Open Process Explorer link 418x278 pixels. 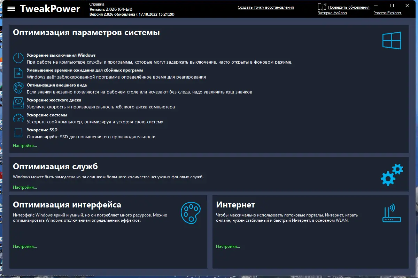tap(387, 13)
